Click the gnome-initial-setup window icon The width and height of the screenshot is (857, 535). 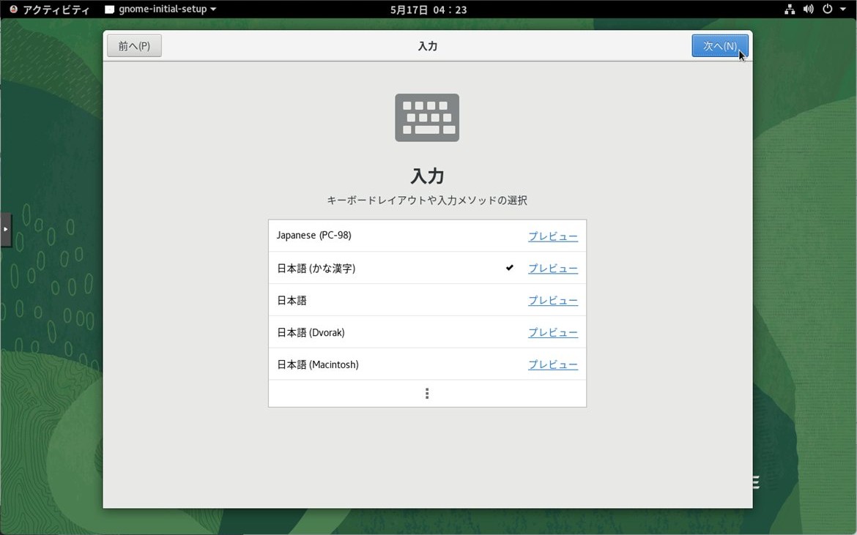pos(109,10)
